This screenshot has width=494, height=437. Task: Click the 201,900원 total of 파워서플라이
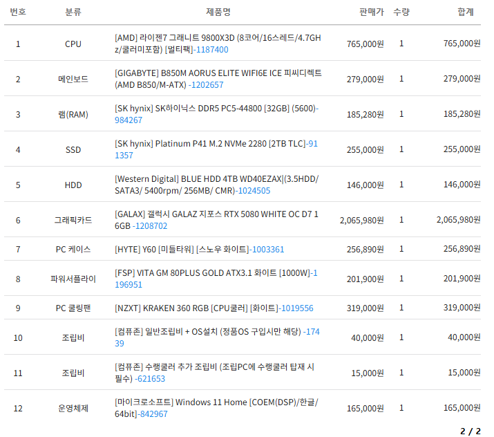point(462,279)
